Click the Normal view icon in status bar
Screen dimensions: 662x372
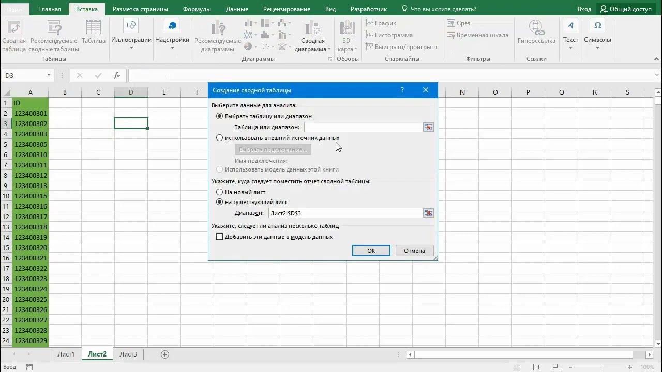(x=517, y=367)
